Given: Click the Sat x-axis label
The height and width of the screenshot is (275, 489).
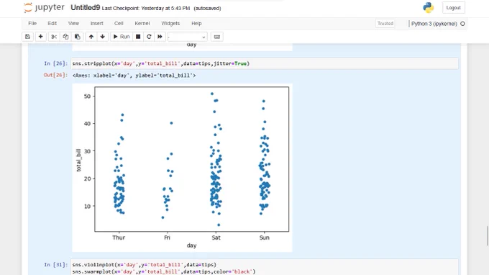Looking at the screenshot, I should pyautogui.click(x=216, y=238).
